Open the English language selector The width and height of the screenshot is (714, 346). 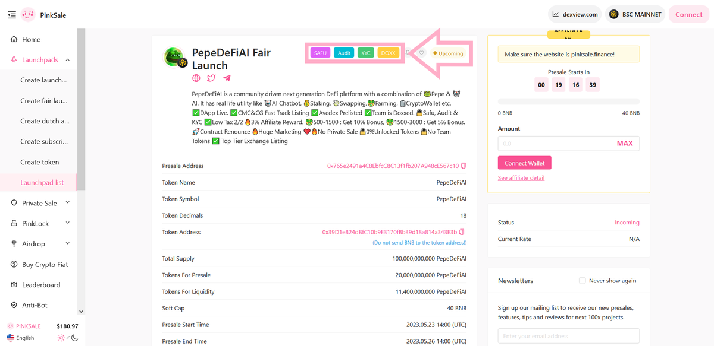click(x=21, y=338)
